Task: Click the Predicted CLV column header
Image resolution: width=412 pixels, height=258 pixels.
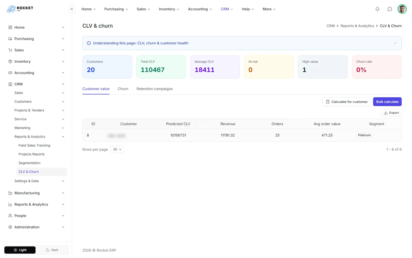Action: click(x=178, y=124)
